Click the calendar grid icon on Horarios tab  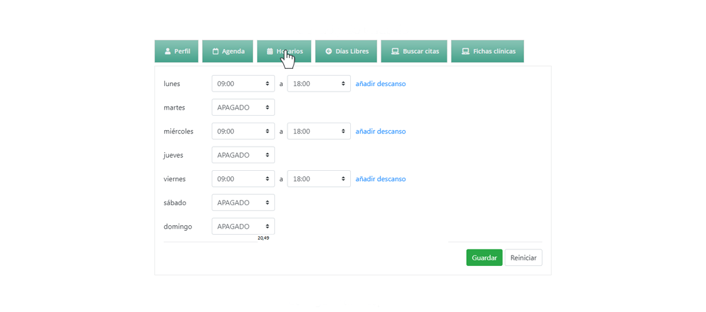(x=270, y=52)
